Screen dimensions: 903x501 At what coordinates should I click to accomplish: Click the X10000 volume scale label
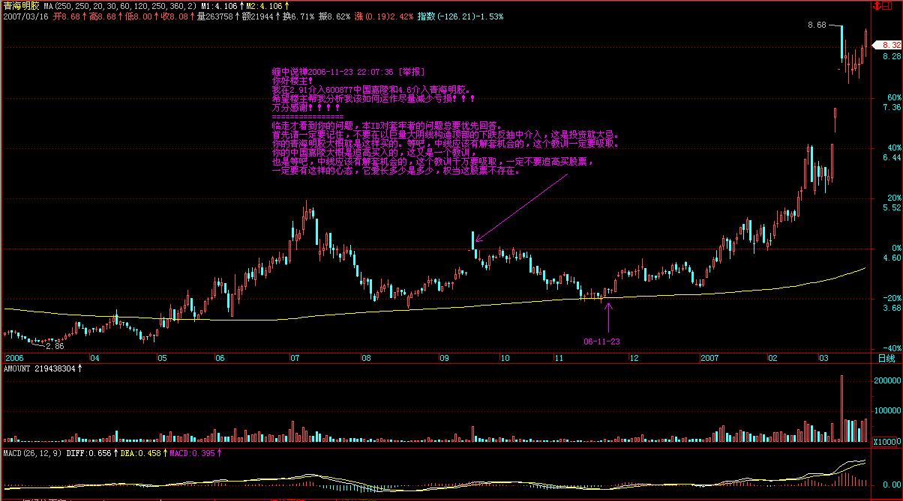click(888, 442)
